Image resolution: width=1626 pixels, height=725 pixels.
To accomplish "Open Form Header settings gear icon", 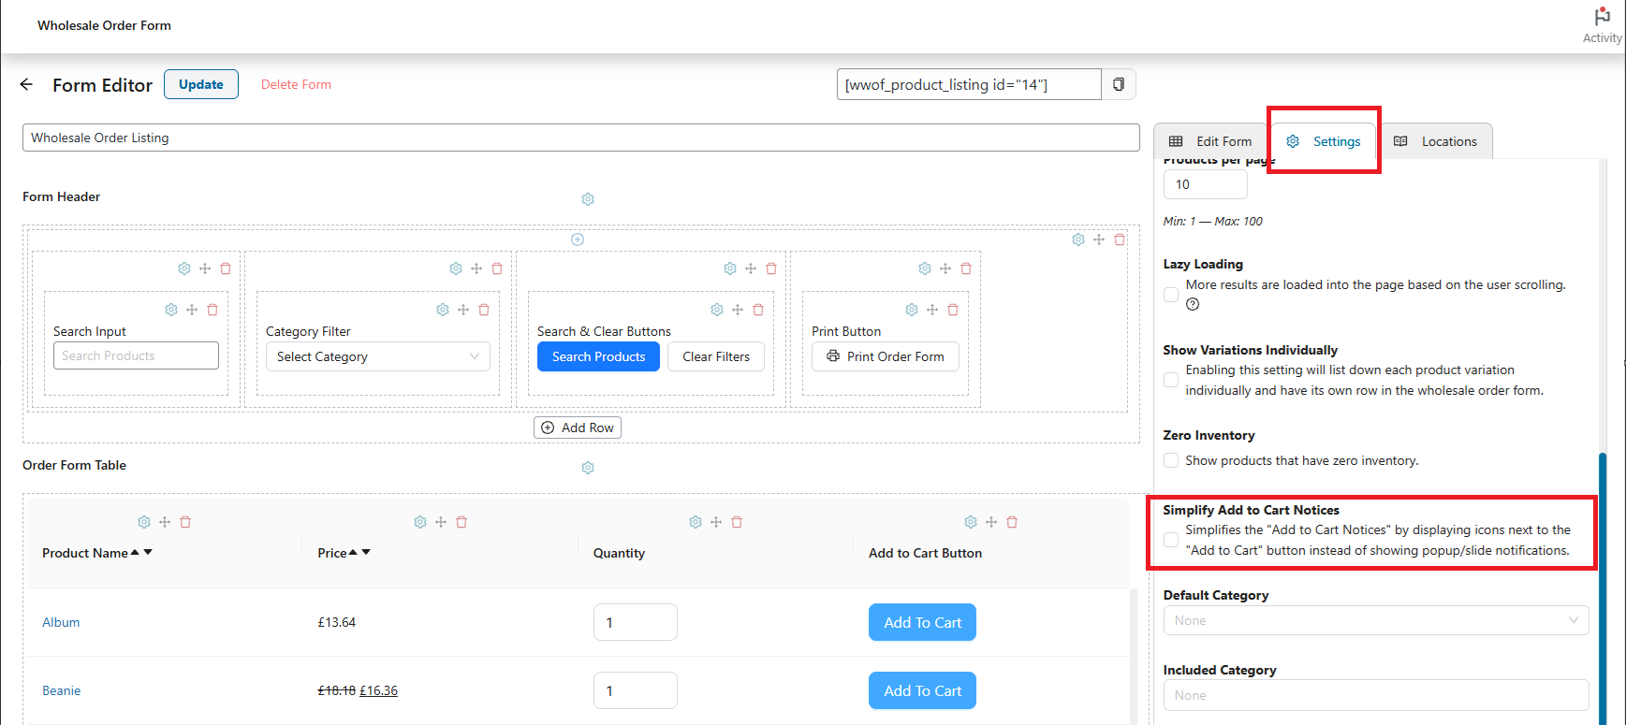I will coord(588,199).
